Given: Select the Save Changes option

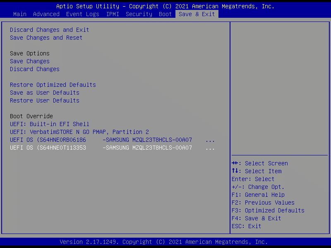Looking at the screenshot, I should pos(30,61).
